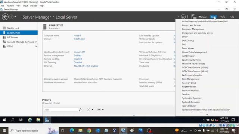This screenshot has height=134, width=239.
Task: Select Defragment and Optimize Drives
Action: pyautogui.click(x=197, y=33)
